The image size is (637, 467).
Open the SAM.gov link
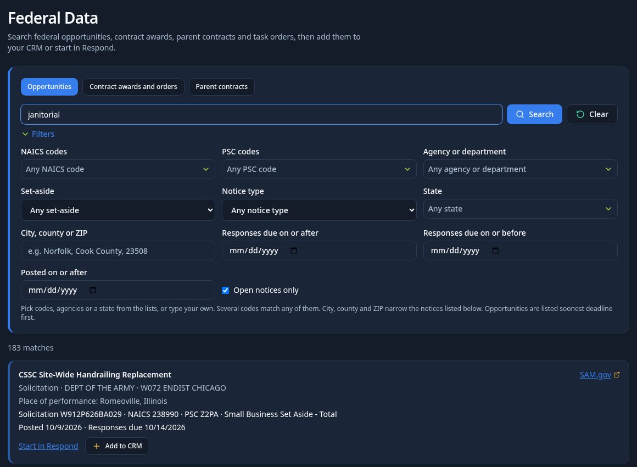595,375
